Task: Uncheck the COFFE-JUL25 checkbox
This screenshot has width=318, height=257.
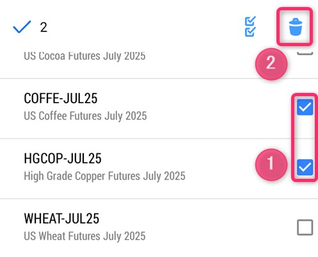Action: click(305, 107)
